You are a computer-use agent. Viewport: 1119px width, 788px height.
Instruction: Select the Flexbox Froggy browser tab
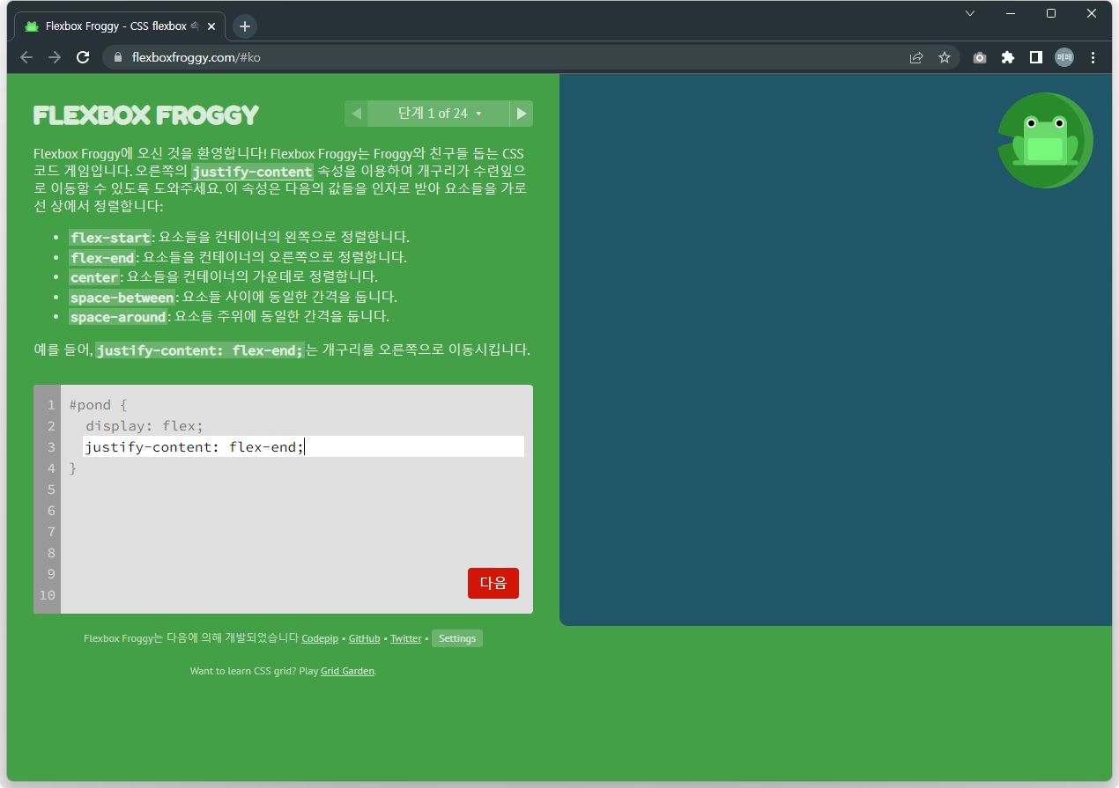click(120, 26)
